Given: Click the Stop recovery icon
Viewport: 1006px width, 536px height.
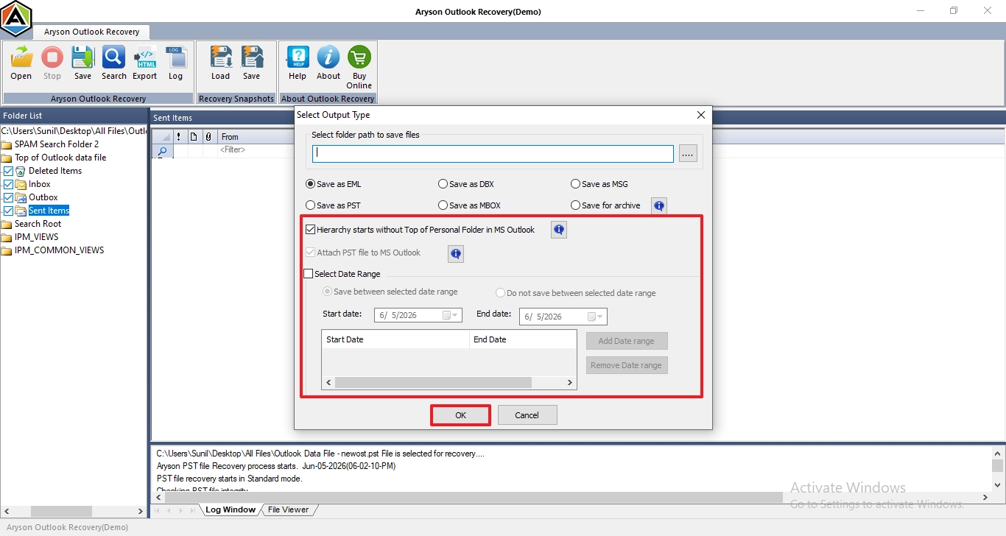Looking at the screenshot, I should pyautogui.click(x=52, y=63).
